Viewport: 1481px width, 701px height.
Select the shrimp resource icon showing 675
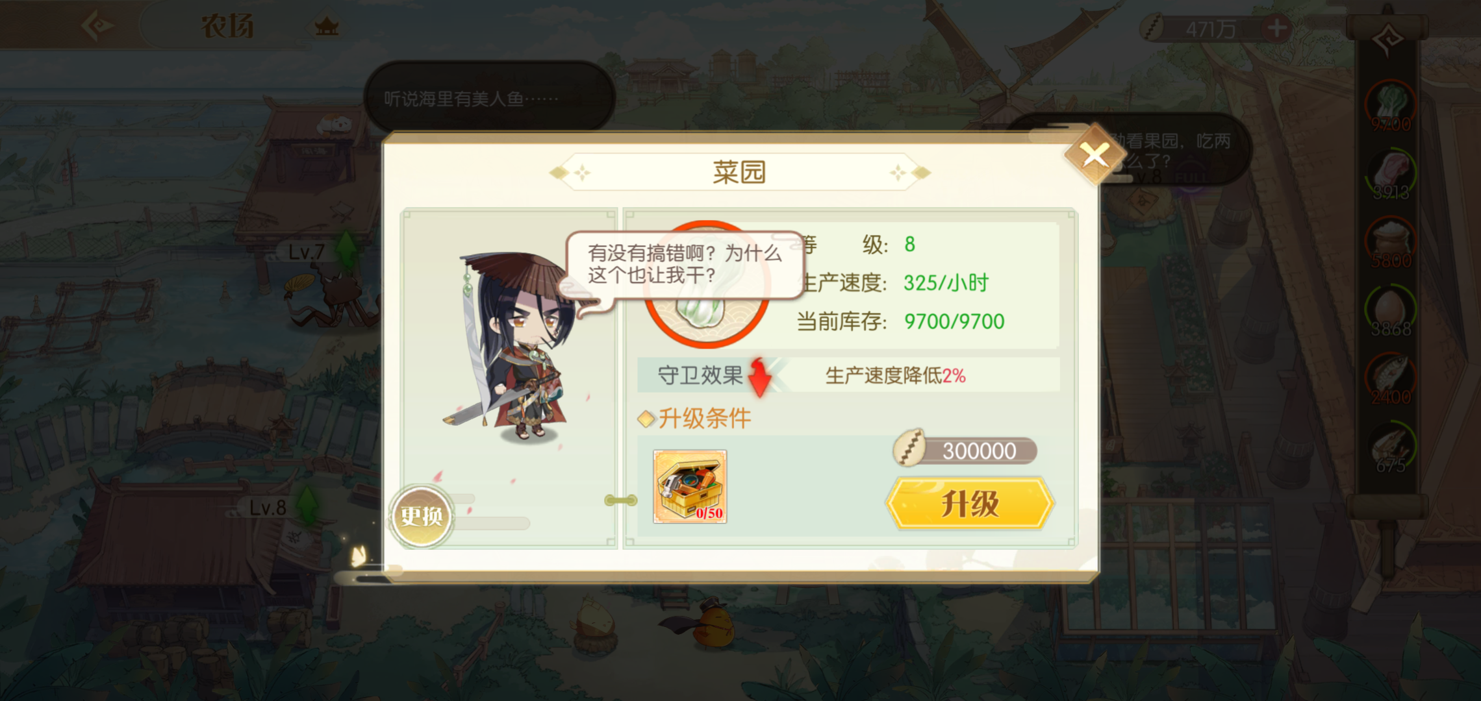[x=1391, y=448]
